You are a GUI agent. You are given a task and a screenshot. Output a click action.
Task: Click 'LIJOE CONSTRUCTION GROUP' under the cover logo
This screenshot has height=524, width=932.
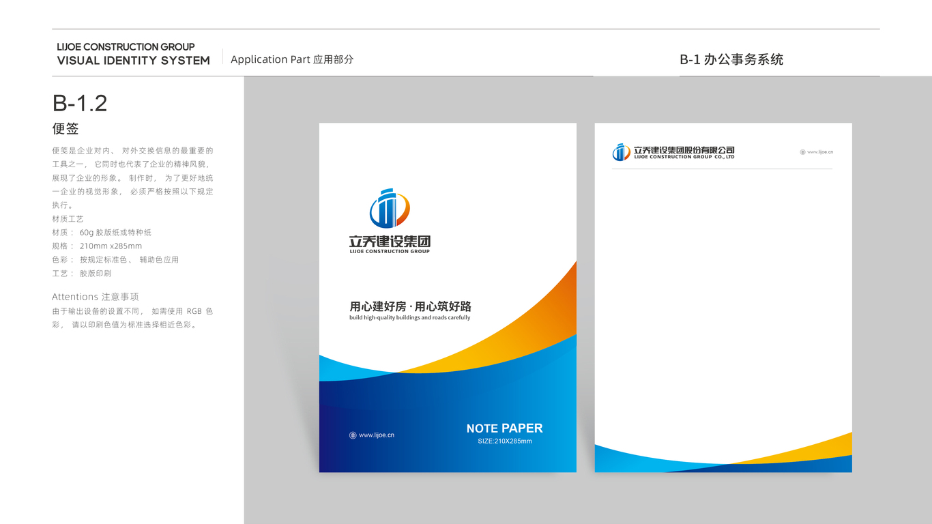pos(390,252)
